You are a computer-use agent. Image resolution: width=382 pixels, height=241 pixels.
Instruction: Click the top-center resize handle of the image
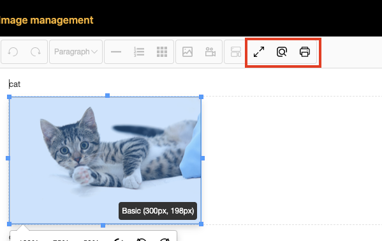[107, 95]
